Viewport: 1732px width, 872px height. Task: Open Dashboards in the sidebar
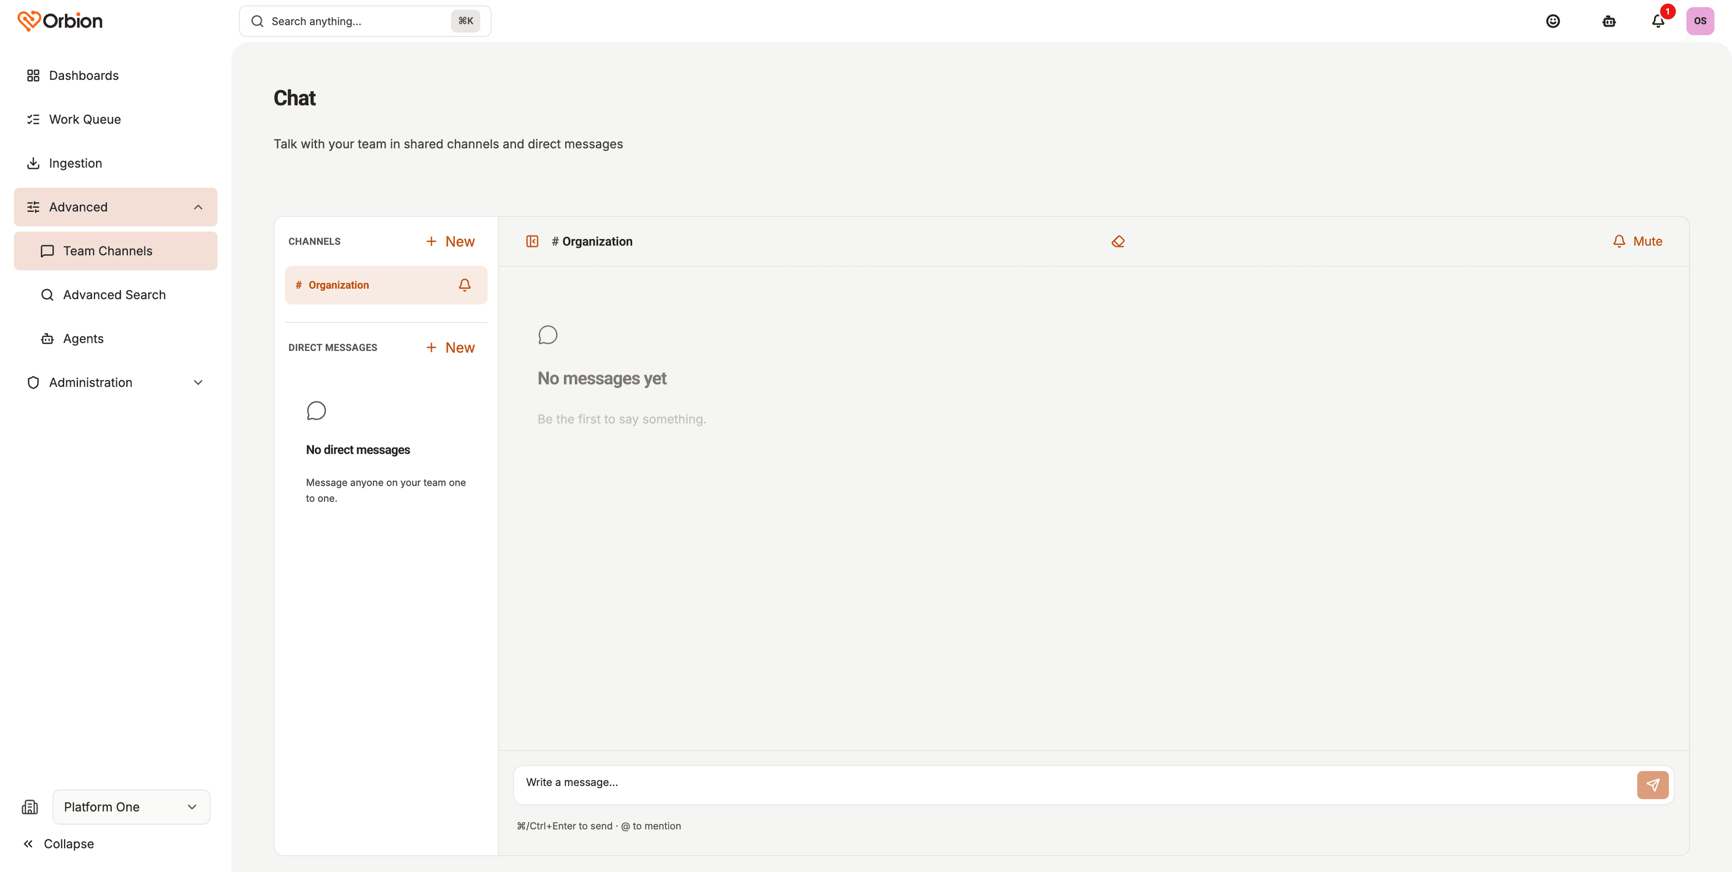(x=115, y=75)
